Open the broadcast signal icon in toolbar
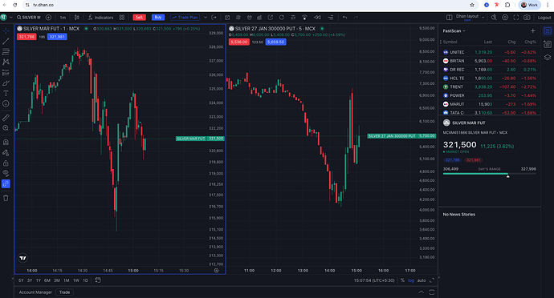554x298 pixels. [x=304, y=18]
